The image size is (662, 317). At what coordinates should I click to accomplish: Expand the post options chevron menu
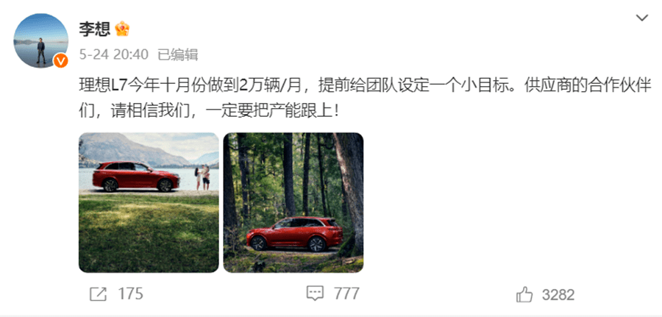pyautogui.click(x=642, y=18)
